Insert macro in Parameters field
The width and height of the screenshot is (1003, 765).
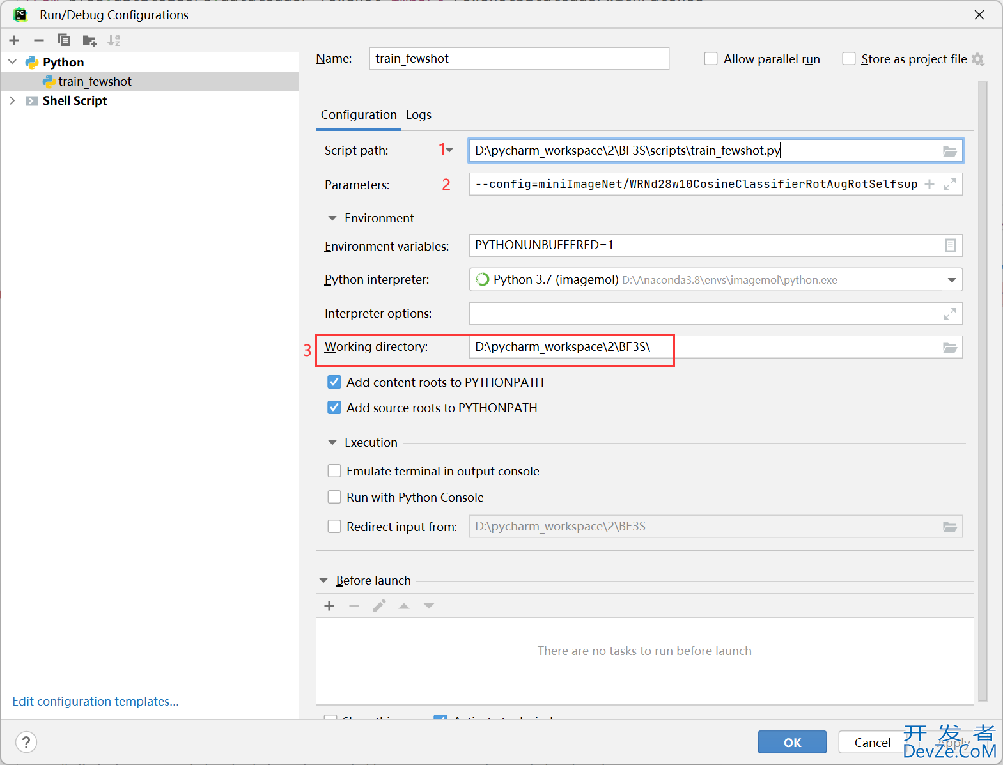click(x=929, y=184)
